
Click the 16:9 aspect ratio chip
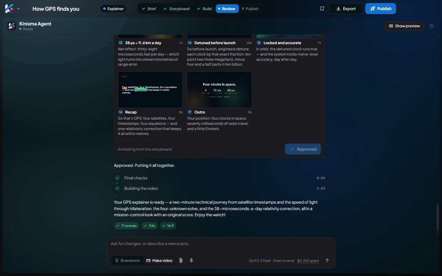coord(168,226)
